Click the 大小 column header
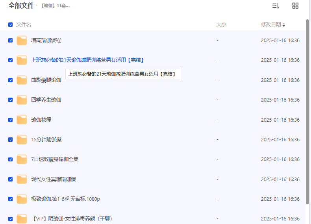This screenshot has width=311, height=224. click(x=221, y=24)
